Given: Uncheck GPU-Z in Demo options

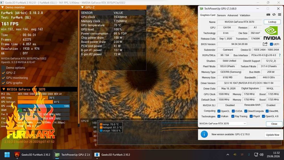Looking at the screenshot, I should [x=3, y=73].
